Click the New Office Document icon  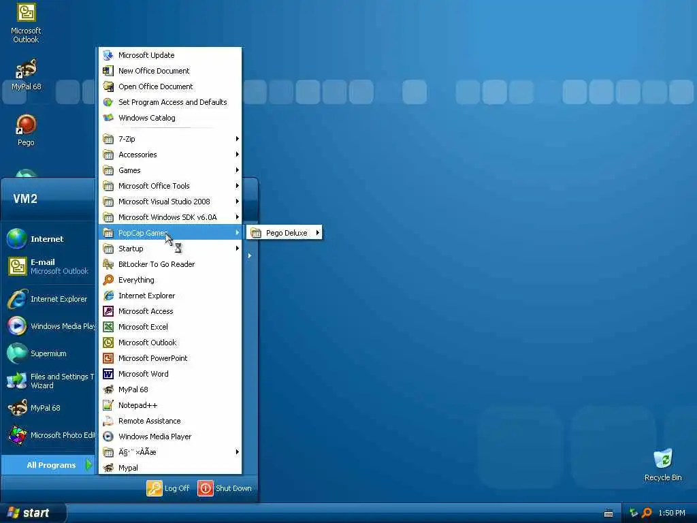[108, 71]
